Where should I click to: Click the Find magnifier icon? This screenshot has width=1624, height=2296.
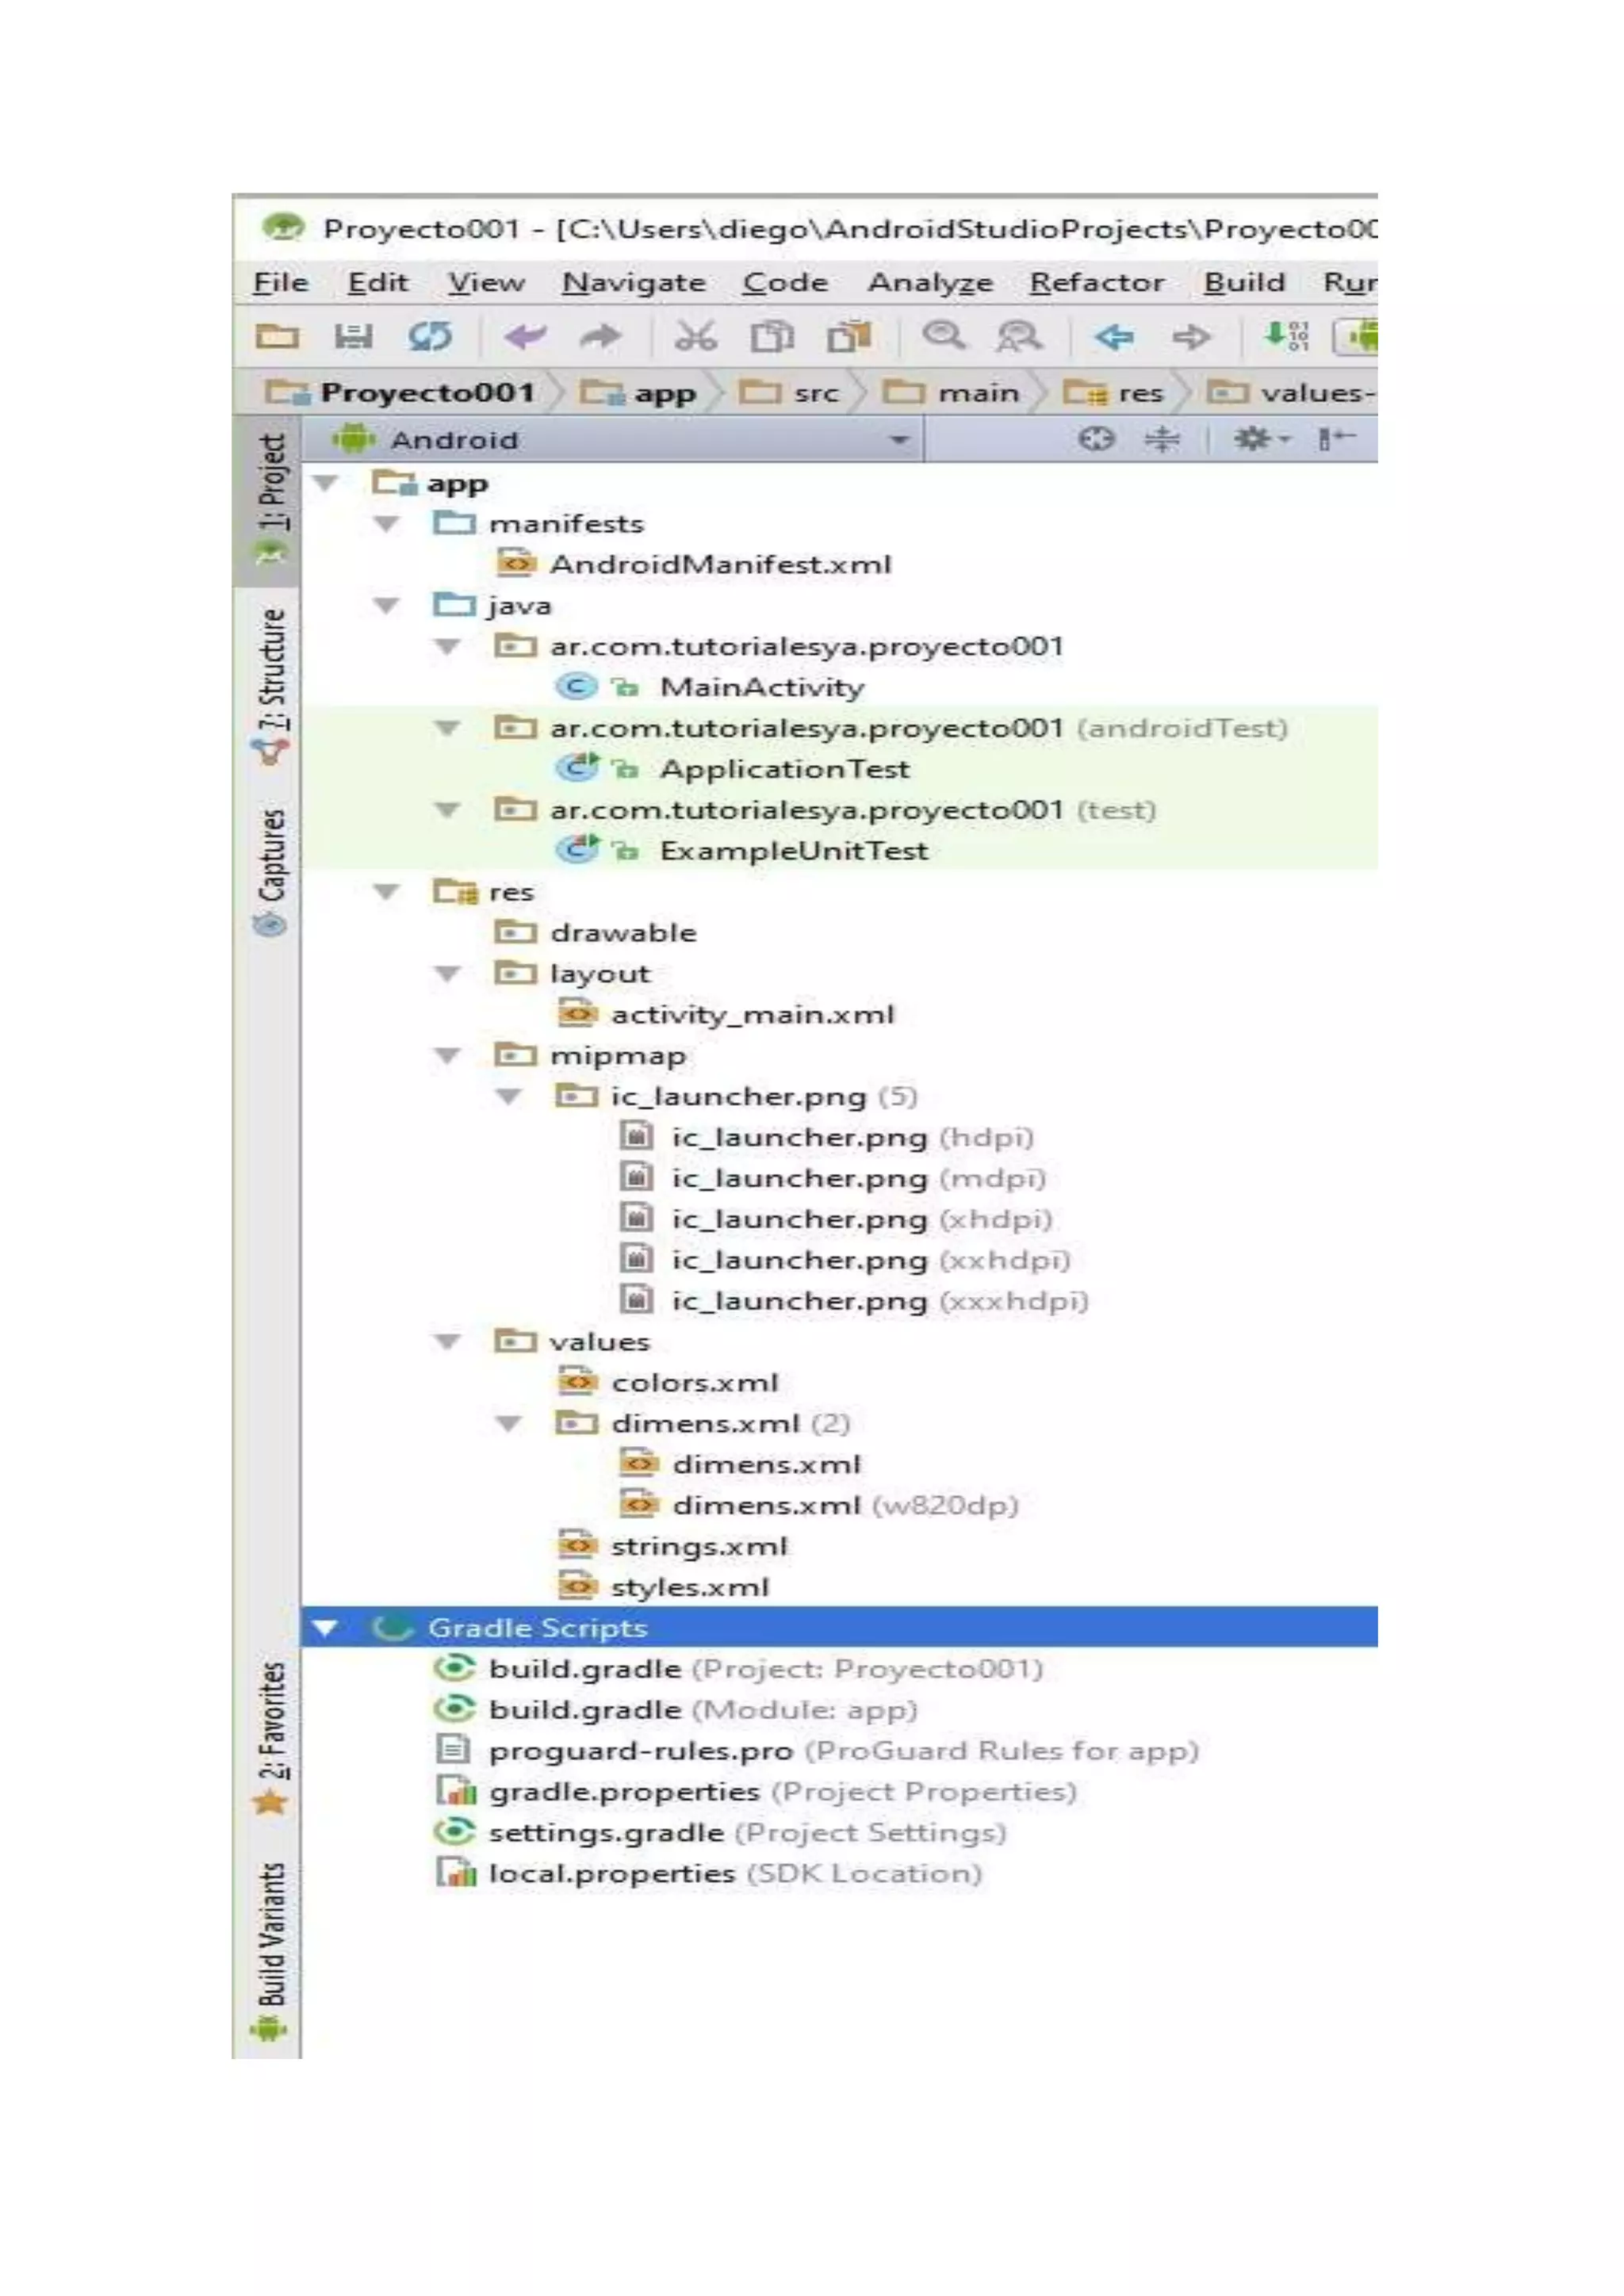tap(943, 337)
